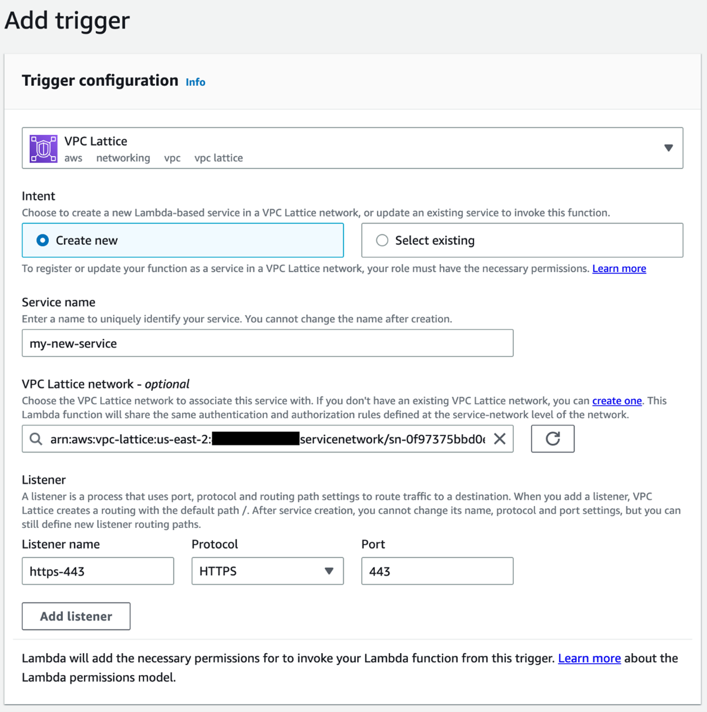Click the Add listener button
Image resolution: width=707 pixels, height=712 pixels.
[x=76, y=616]
